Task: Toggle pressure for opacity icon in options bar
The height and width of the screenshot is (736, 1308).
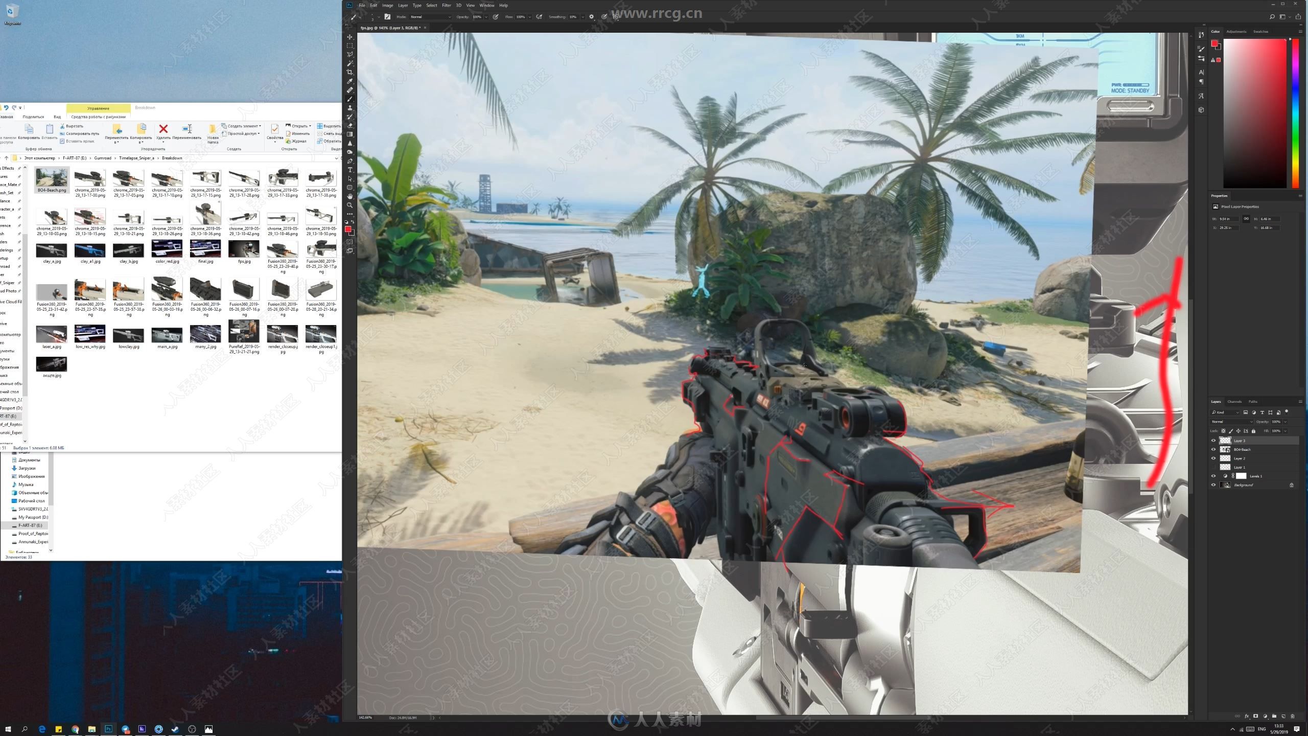Action: (x=496, y=17)
